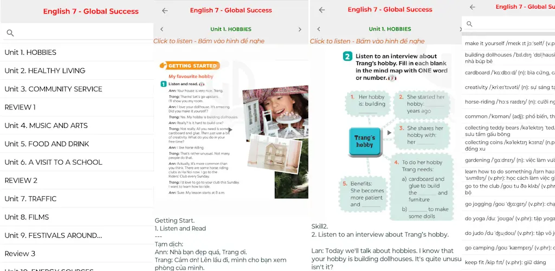Tap back arrow in vocabulary screen

coord(472,7)
